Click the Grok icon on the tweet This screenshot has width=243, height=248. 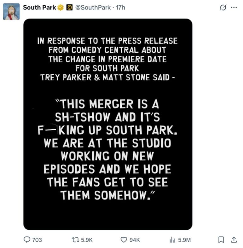[223, 8]
